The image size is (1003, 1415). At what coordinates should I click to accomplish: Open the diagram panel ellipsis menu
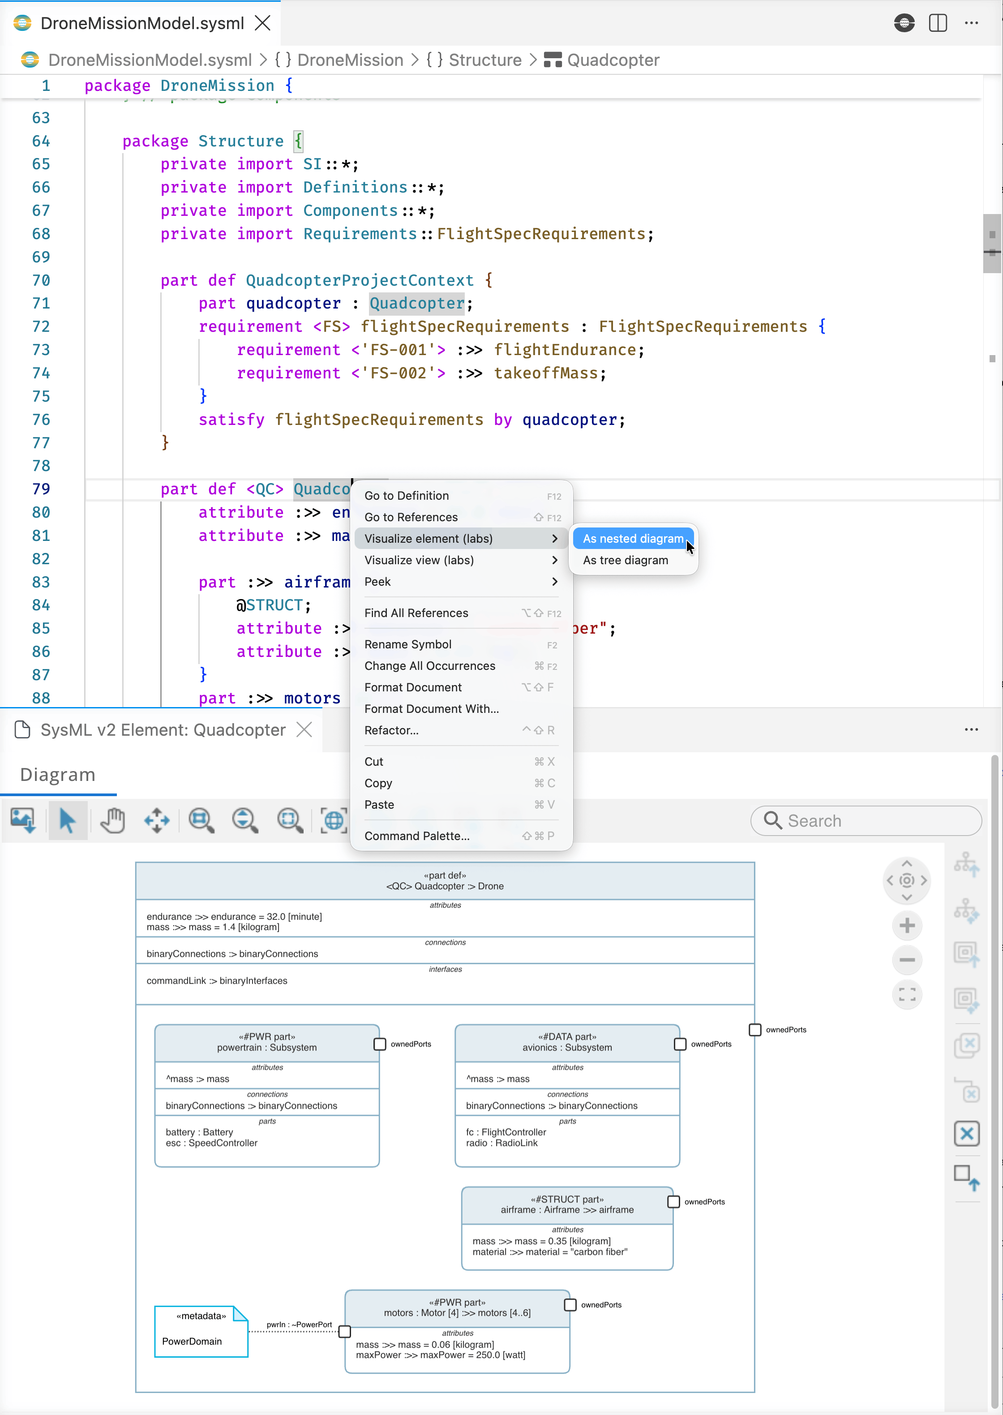(972, 729)
